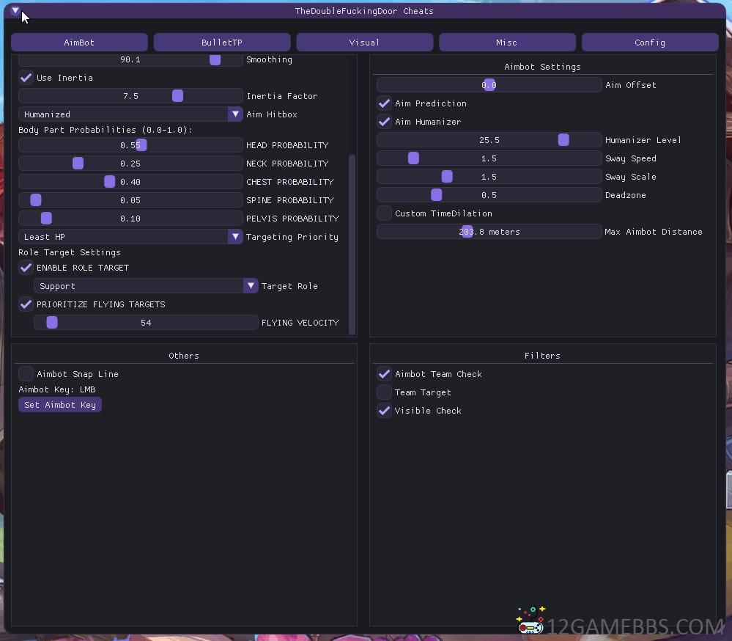The height and width of the screenshot is (641, 732).
Task: Adjust the PELVIS PROBABILITY slider
Action: coord(130,218)
